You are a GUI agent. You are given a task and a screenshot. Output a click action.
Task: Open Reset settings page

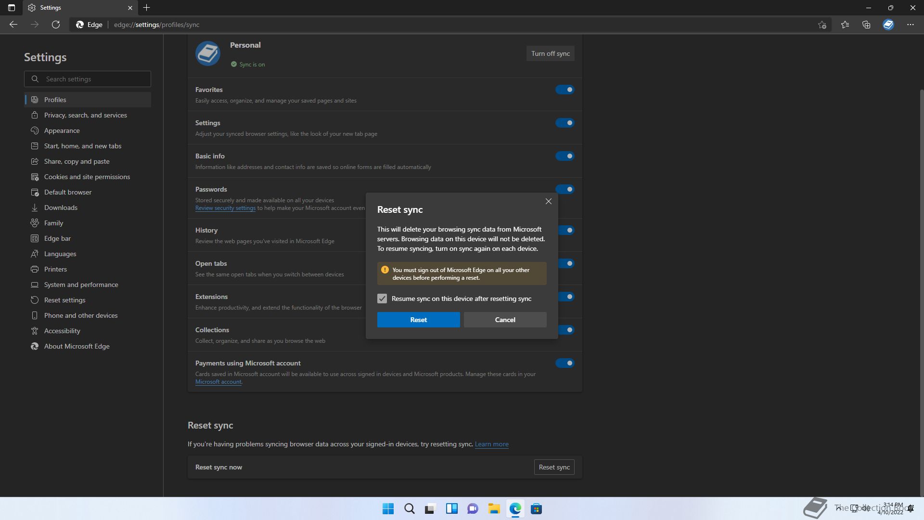tap(88, 300)
